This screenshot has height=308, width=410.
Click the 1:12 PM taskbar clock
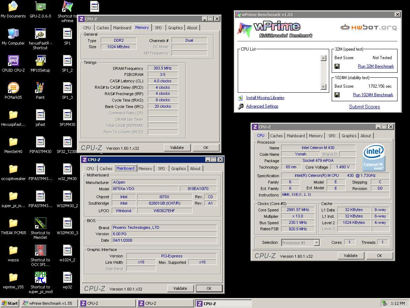point(398,303)
